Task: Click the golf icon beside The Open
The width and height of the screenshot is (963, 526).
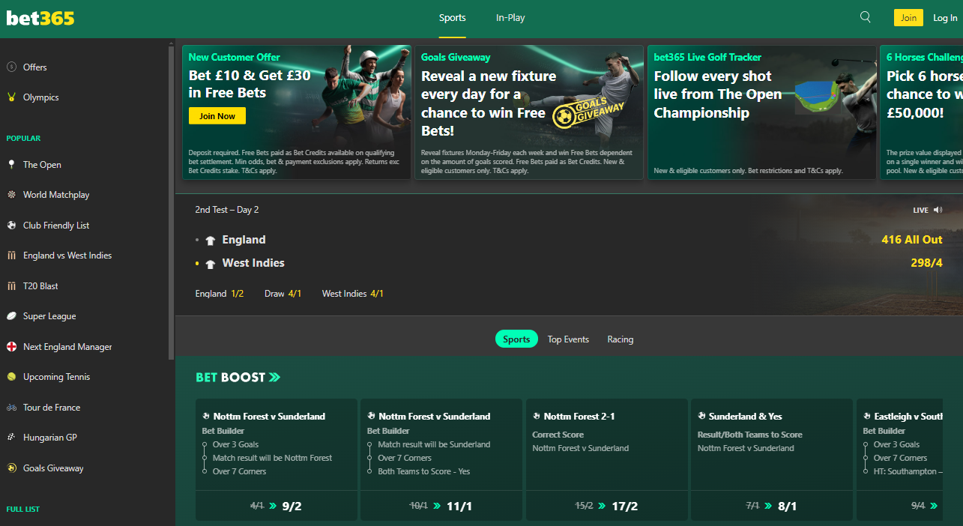Action: [x=11, y=165]
